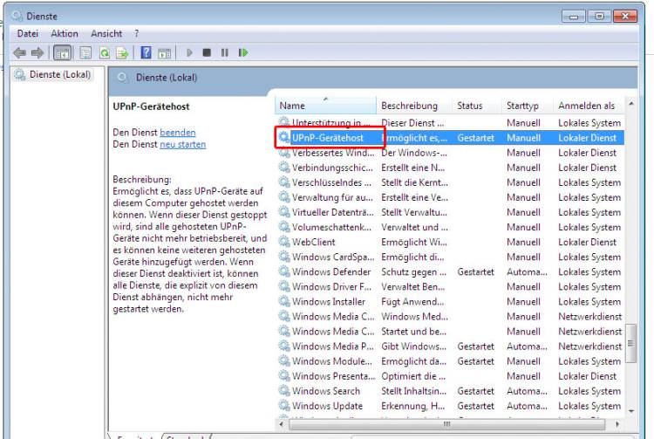Image resolution: width=654 pixels, height=439 pixels.
Task: Click the vertical scrollbar down arrow
Action: [632, 409]
